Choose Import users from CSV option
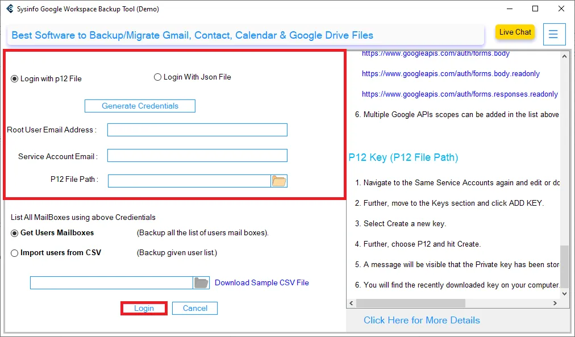Screen dimensions: 575x337 point(15,253)
